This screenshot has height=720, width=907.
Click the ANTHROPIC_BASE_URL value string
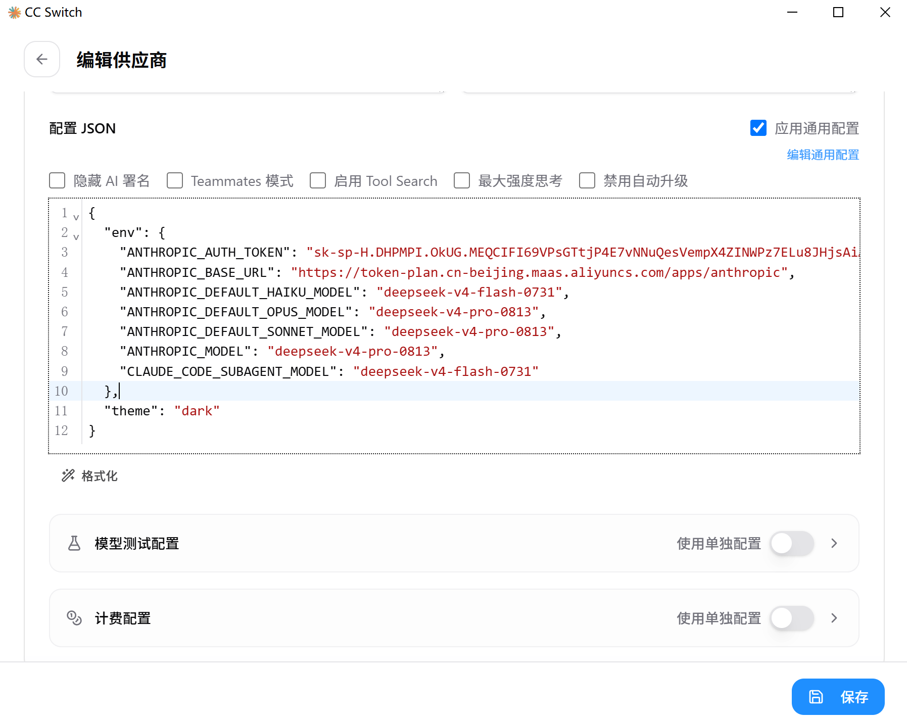pos(540,272)
